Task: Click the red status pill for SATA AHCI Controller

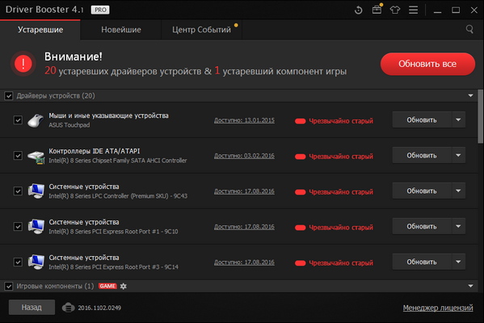Action: pos(300,157)
